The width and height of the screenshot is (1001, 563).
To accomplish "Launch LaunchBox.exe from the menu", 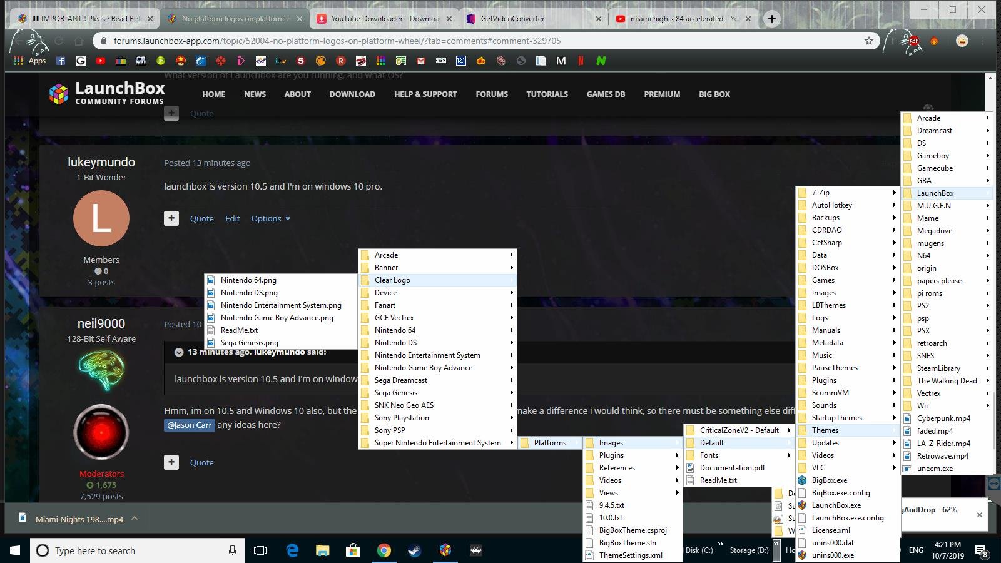I will 848,505.
